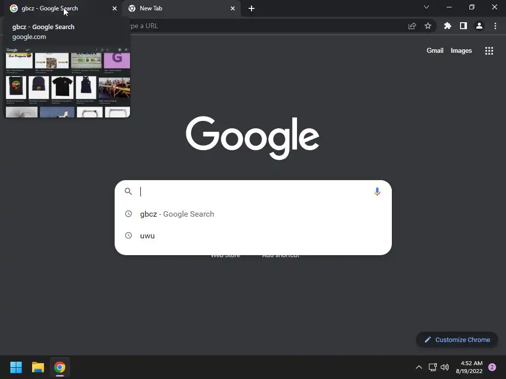Select the gbcz - Google Search suggestion
506x379 pixels.
coord(253,214)
